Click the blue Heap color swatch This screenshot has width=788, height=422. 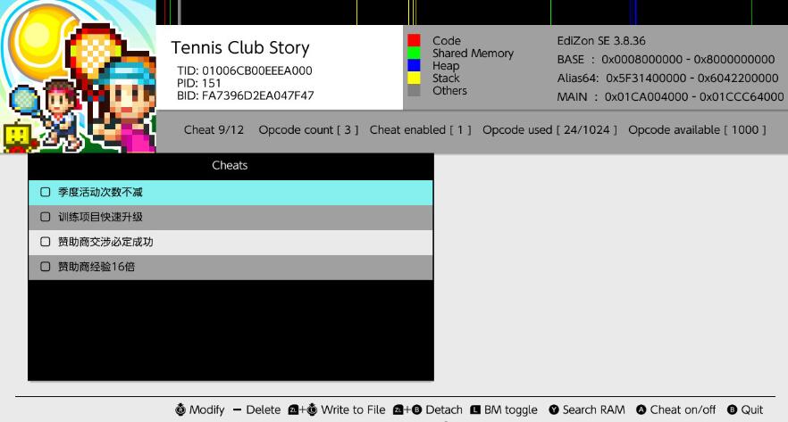coord(414,66)
